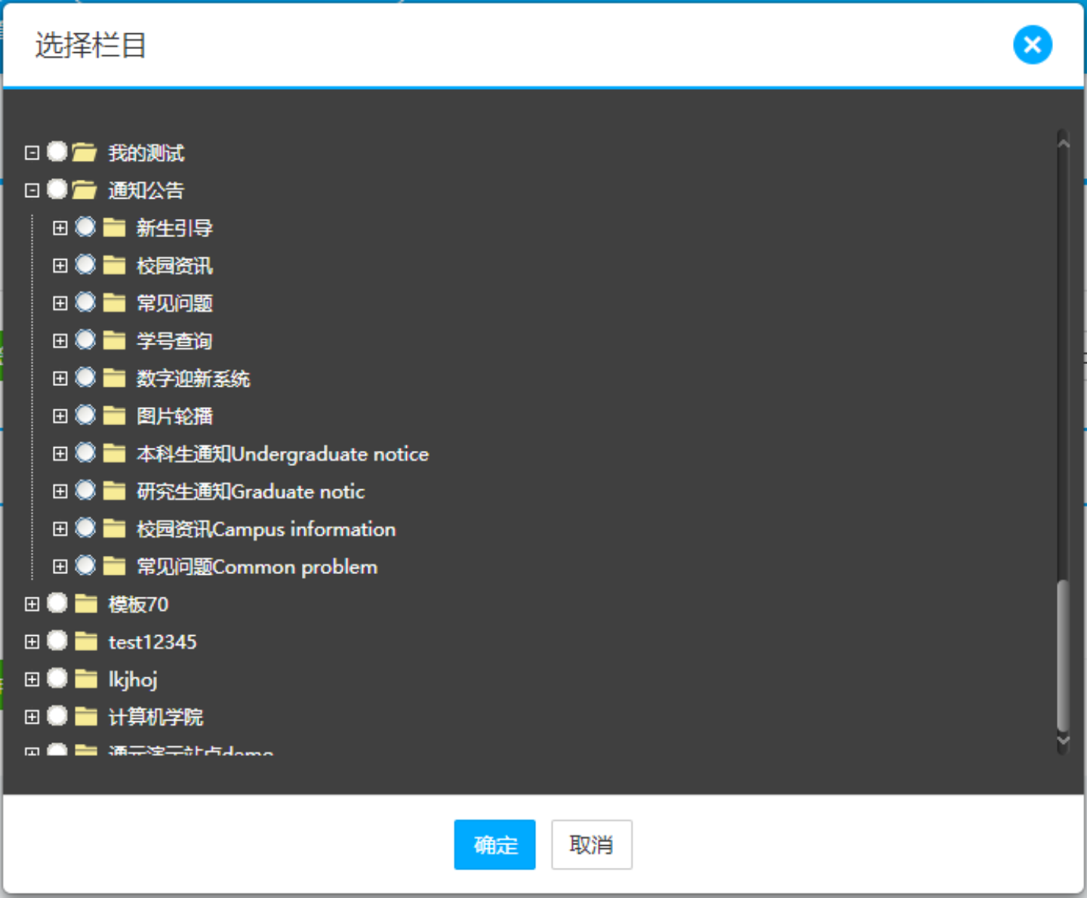1087x898 pixels.
Task: Close the 选择栏目 dialog with the X icon
Action: (x=1032, y=45)
